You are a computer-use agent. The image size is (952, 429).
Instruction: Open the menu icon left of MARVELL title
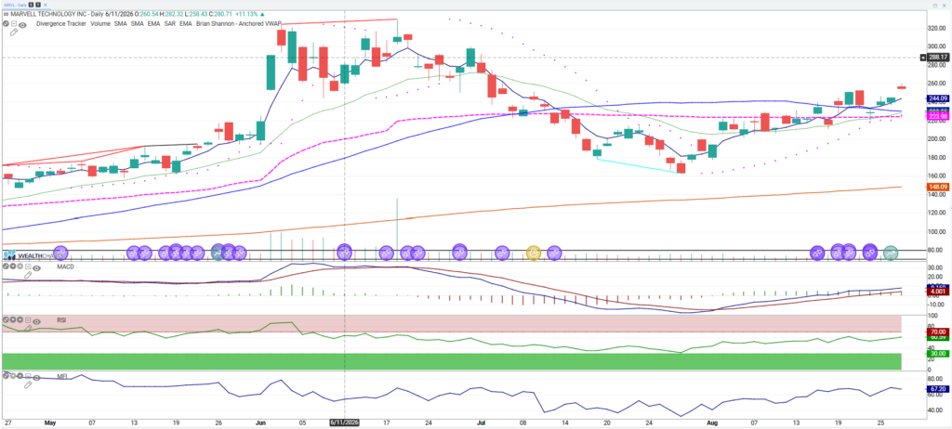click(x=7, y=14)
